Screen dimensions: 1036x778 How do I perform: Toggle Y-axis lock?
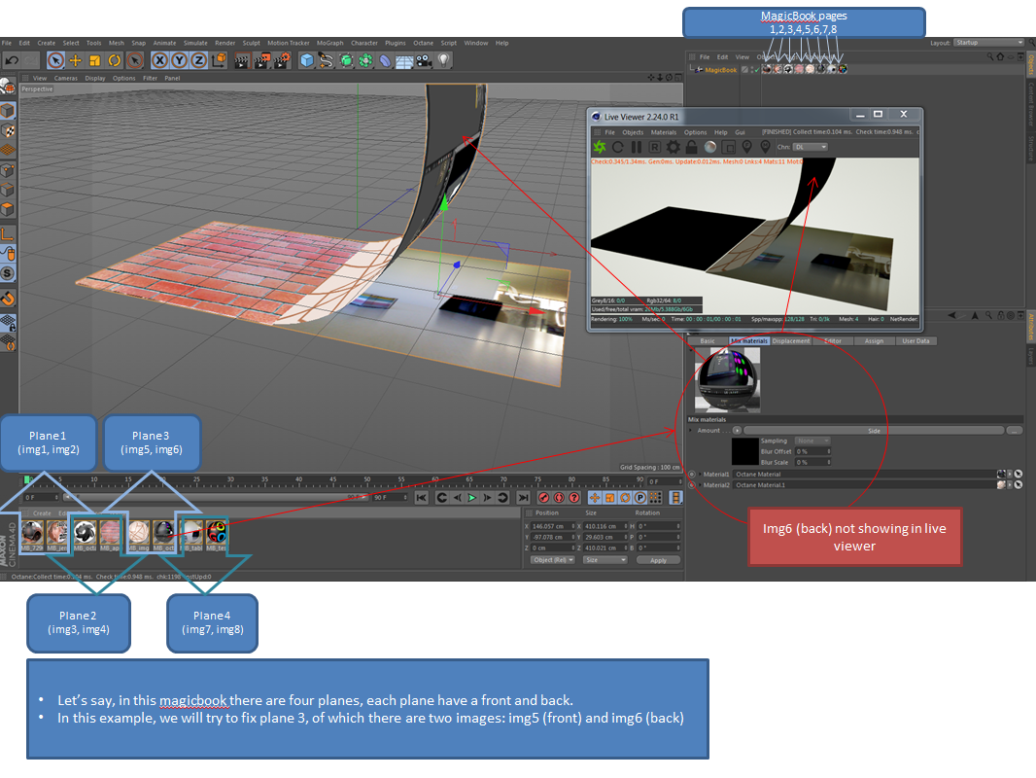pyautogui.click(x=179, y=61)
